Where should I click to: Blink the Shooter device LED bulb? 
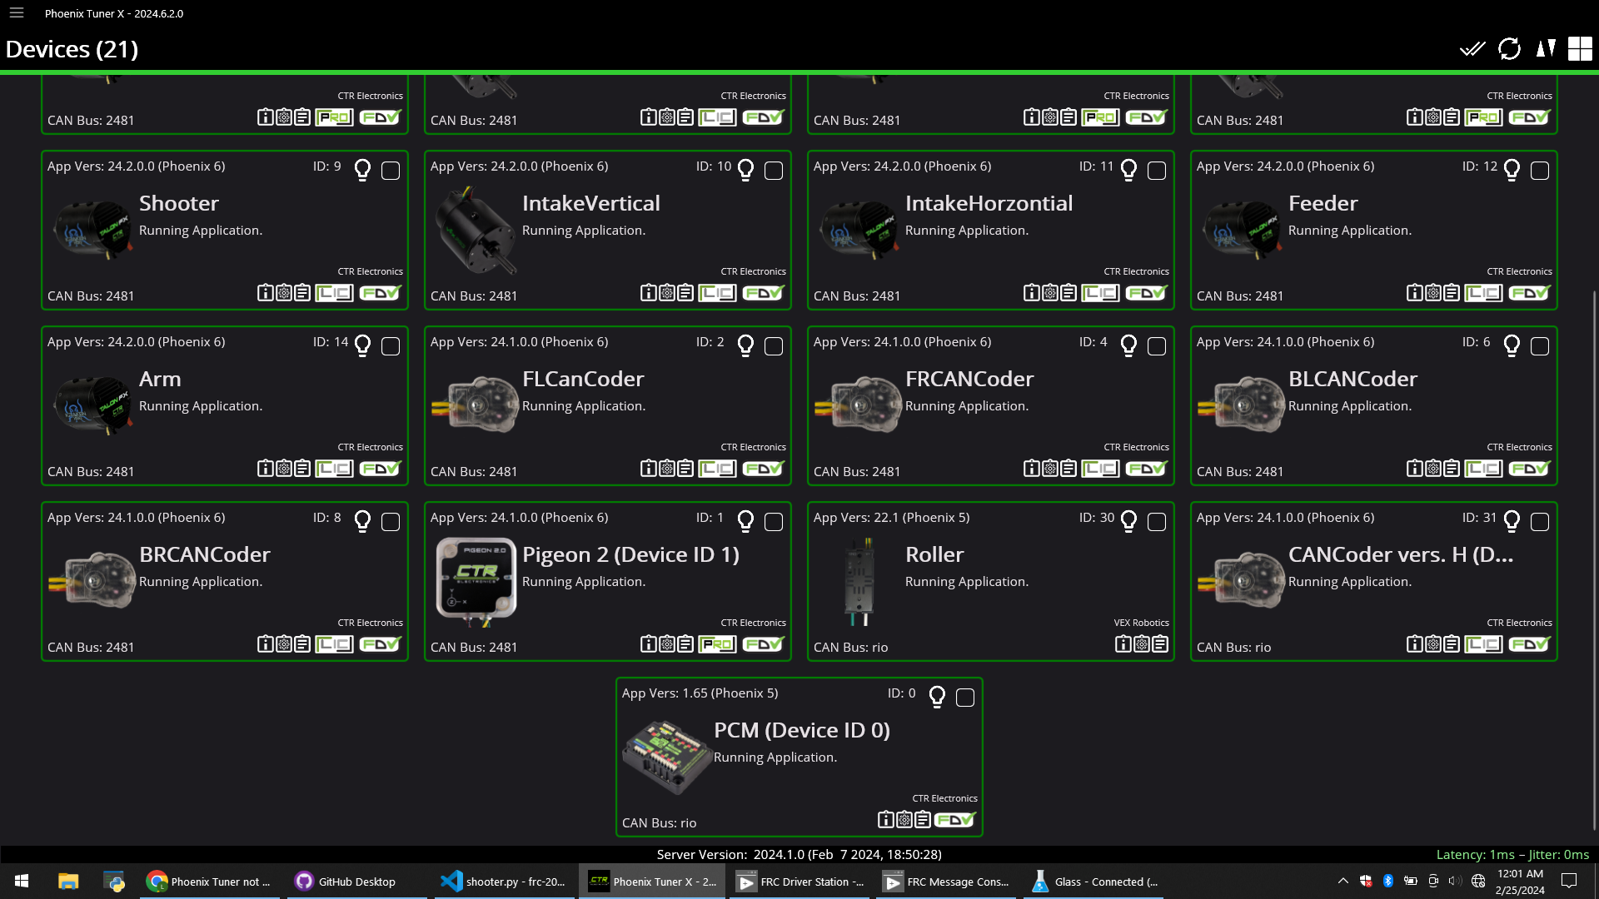click(362, 170)
